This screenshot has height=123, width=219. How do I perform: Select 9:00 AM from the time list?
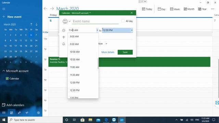pyautogui.click(x=83, y=37)
